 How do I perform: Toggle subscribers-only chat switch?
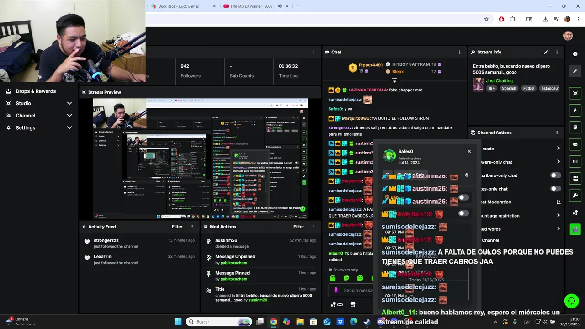(x=555, y=175)
